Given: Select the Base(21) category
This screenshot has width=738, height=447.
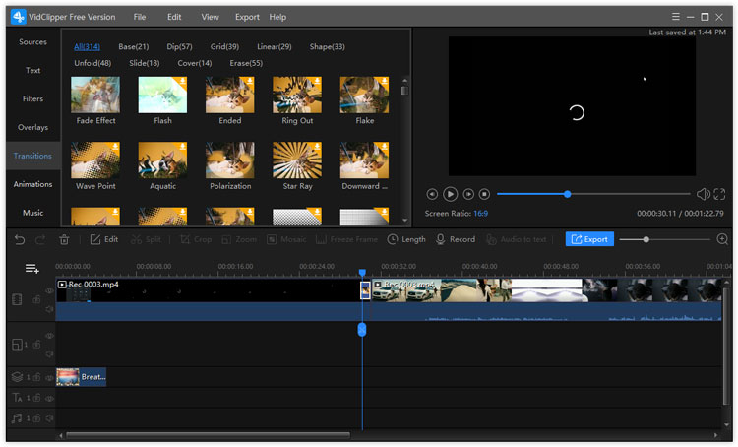Looking at the screenshot, I should pyautogui.click(x=134, y=46).
